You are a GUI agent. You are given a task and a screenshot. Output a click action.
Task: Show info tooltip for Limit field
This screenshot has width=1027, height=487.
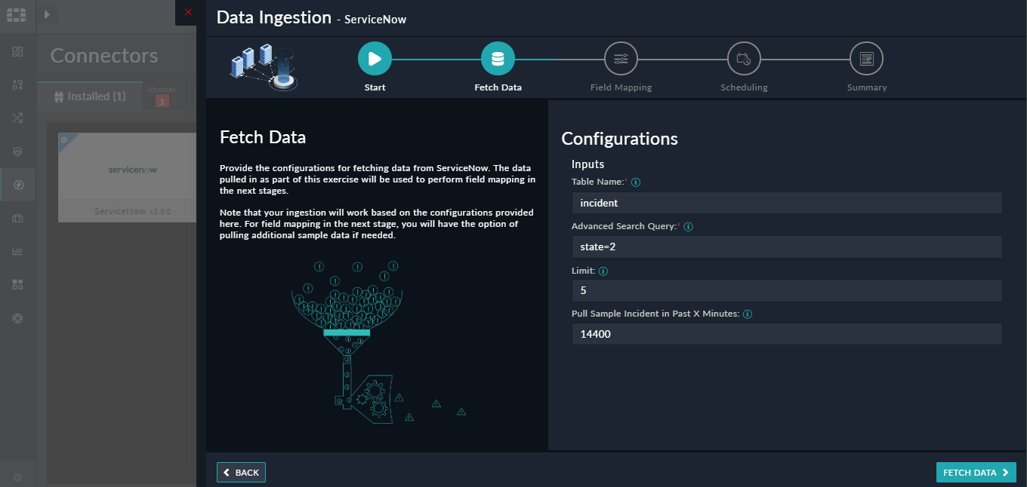pos(603,271)
